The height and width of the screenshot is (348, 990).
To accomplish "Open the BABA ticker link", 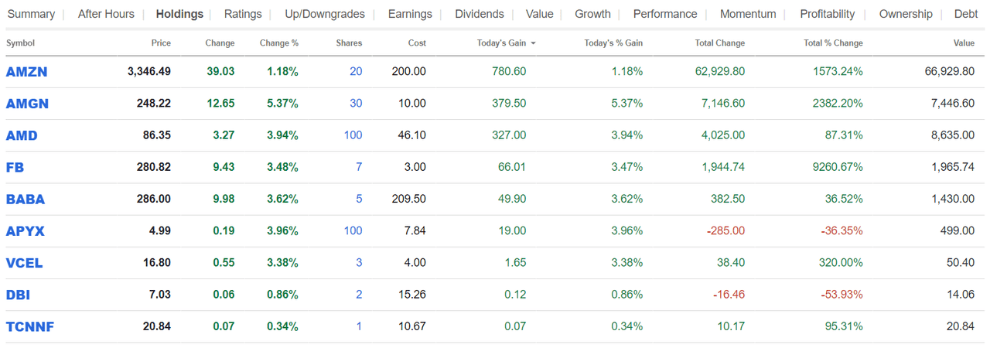I will (x=26, y=199).
